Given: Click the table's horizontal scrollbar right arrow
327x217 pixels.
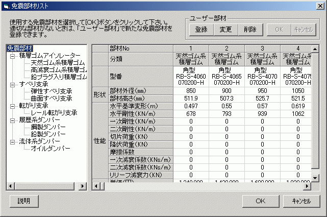Looking at the screenshot, I should [307, 186].
